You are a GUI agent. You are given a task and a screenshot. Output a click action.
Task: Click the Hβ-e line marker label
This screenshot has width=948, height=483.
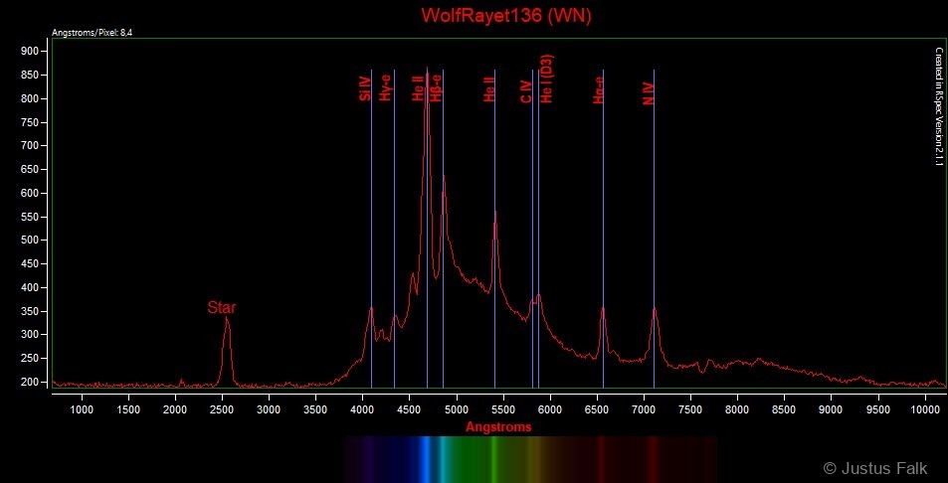436,87
